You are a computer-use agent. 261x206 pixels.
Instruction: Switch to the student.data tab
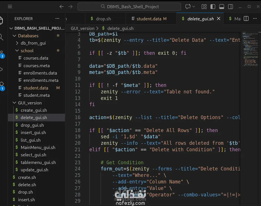149,19
